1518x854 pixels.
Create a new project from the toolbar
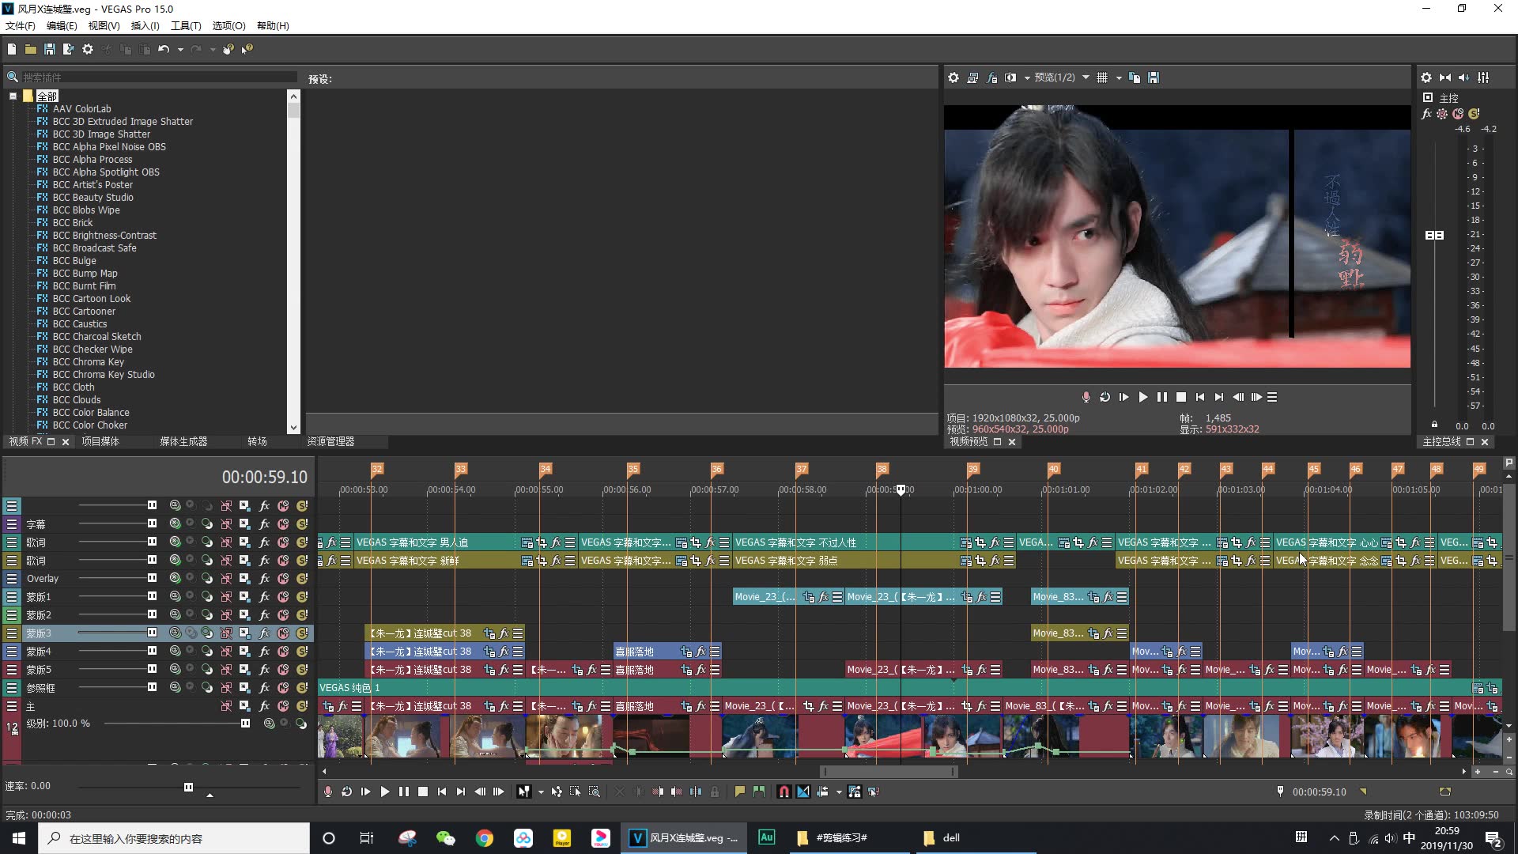12,49
